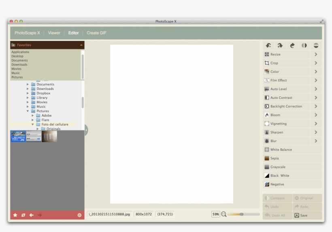Click the rotate right icon
Screen dimensions: 332x232
pos(280,45)
